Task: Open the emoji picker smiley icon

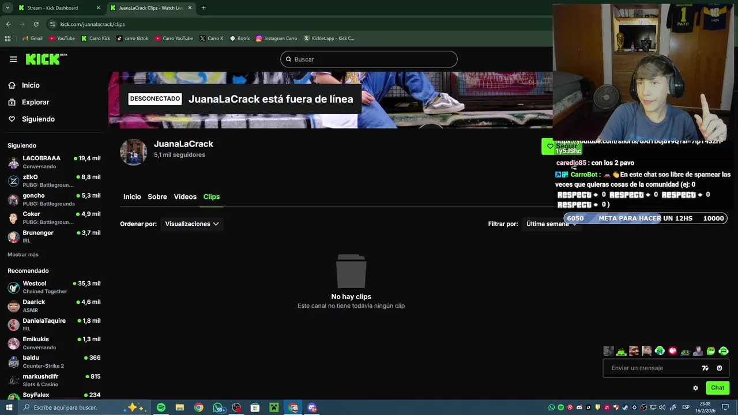Action: click(720, 368)
